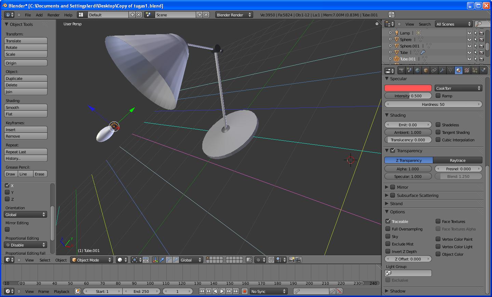Open the Render properties camera tab
This screenshot has width=492, height=297.
click(401, 70)
